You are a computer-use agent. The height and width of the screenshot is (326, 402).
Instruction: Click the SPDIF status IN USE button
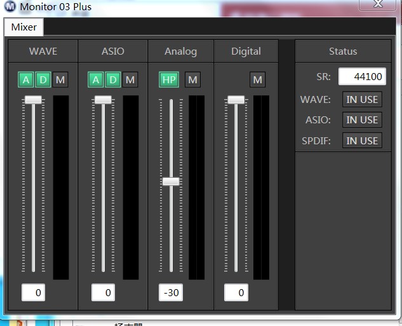[x=362, y=141]
